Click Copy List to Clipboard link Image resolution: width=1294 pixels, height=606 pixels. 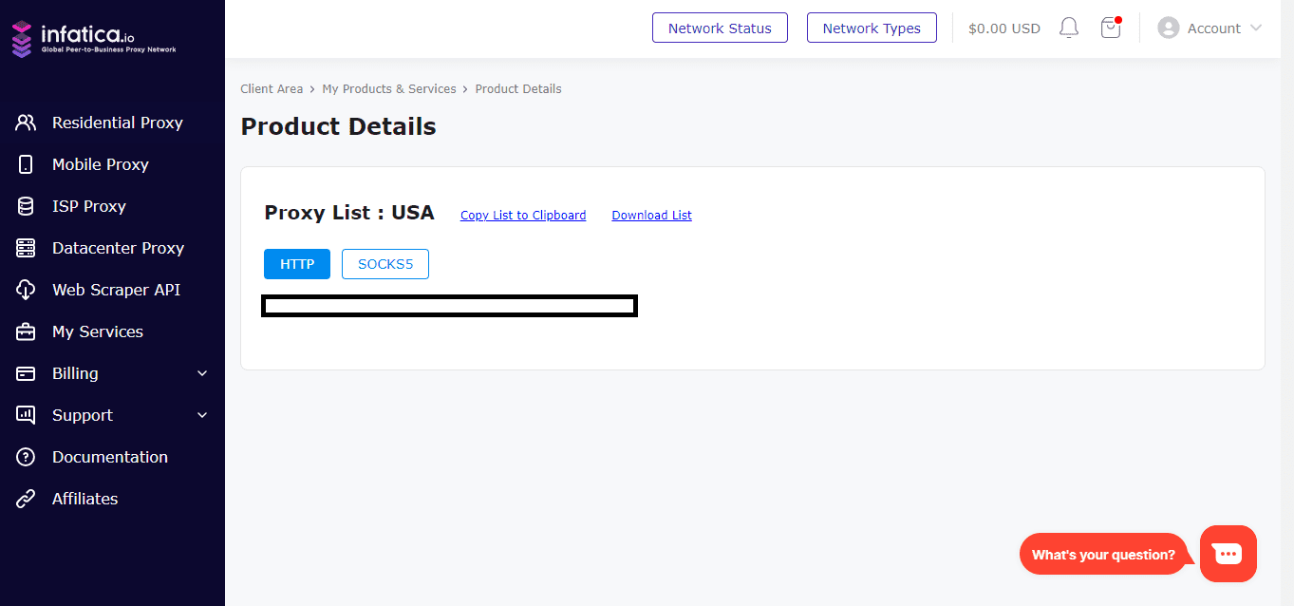click(x=523, y=216)
